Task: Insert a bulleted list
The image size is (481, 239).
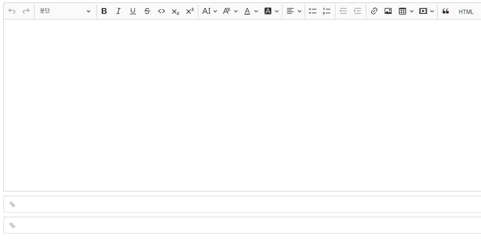Action: (x=313, y=11)
